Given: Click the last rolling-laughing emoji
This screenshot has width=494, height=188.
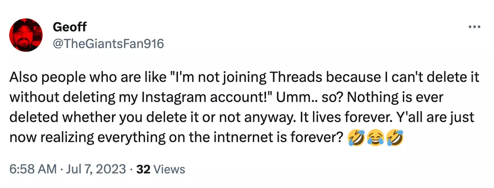Looking at the screenshot, I should point(394,138).
